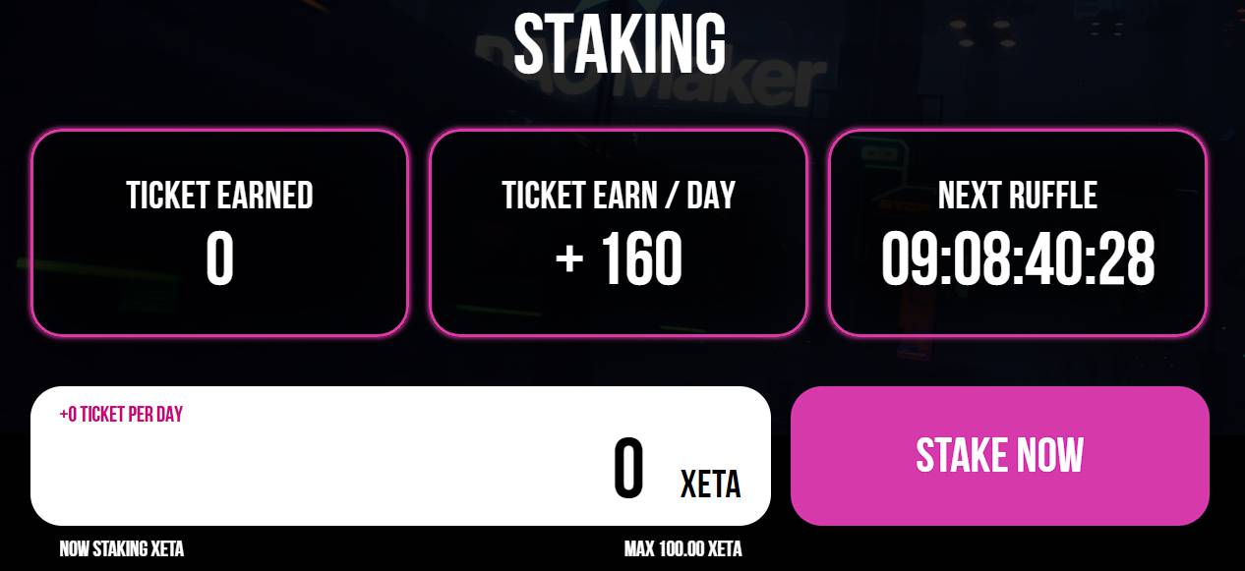Click the + 160 daily earn value

tap(619, 260)
